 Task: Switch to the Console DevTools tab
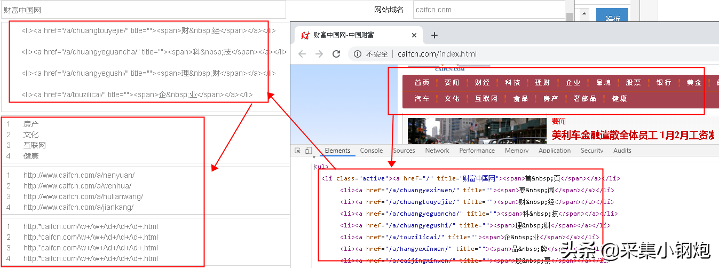pos(372,151)
